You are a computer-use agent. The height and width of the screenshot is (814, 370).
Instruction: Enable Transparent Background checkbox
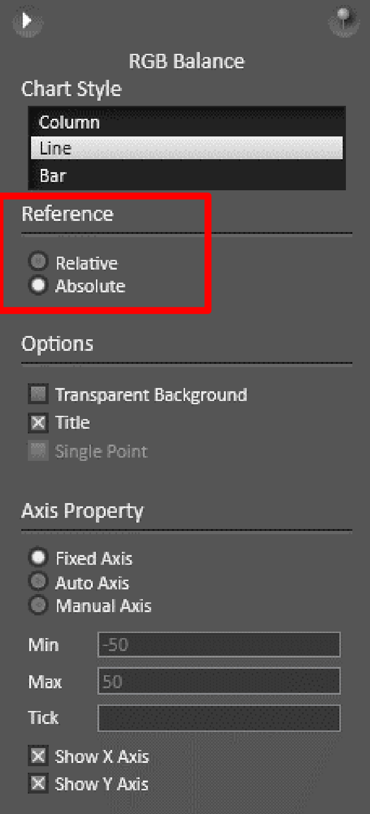click(38, 394)
